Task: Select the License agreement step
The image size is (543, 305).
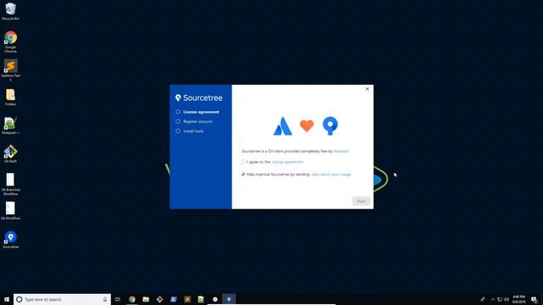Action: [198, 112]
